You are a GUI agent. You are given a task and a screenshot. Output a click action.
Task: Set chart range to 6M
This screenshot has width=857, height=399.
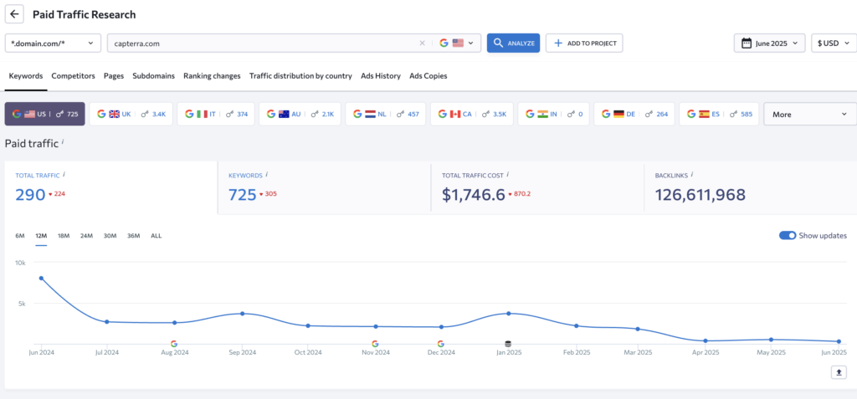pos(20,236)
